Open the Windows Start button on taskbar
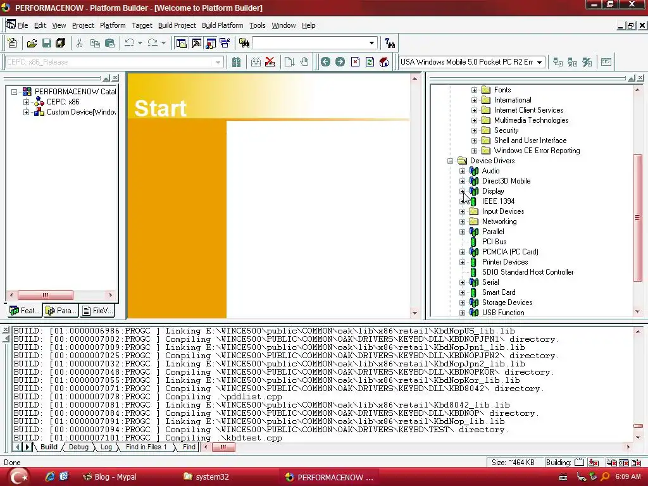Image resolution: width=648 pixels, height=486 pixels. (18, 477)
